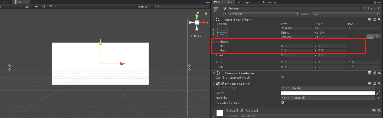Toggle blueprint mode button

(x=370, y=37)
